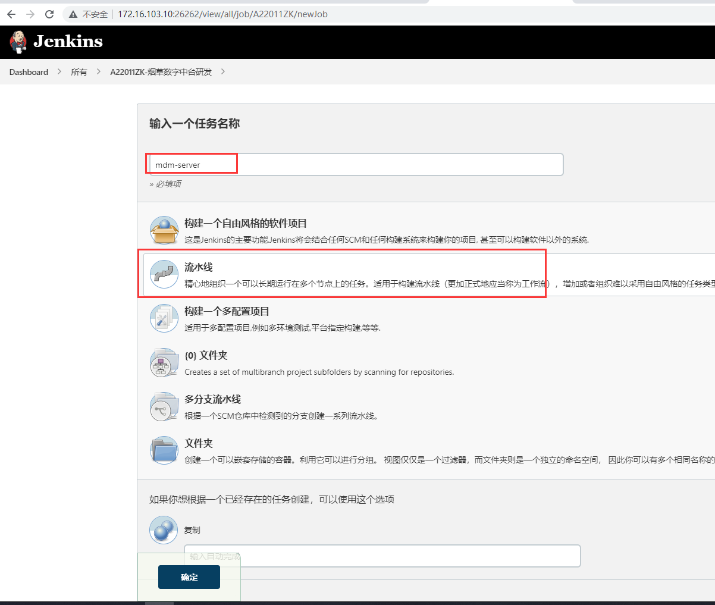Click the 确定 confirm button

coord(189,577)
